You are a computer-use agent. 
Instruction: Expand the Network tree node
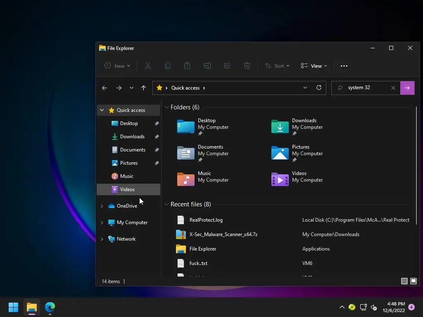[x=102, y=239]
